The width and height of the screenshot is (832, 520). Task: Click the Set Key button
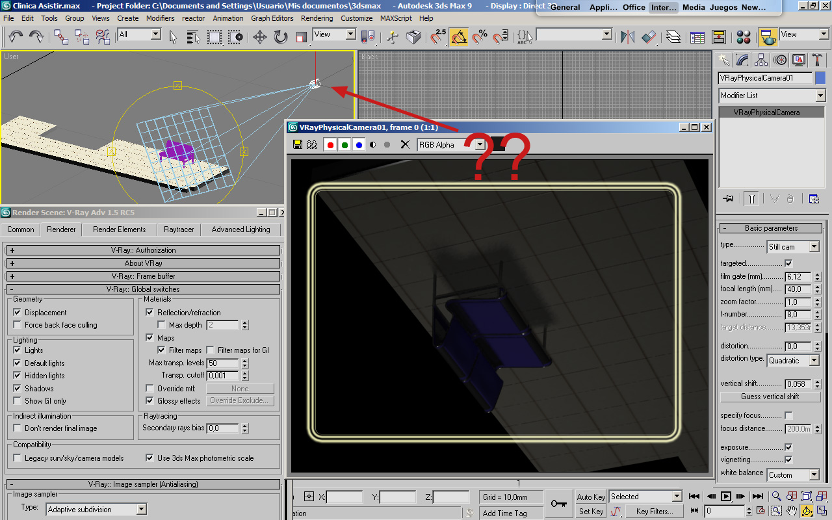click(x=591, y=512)
